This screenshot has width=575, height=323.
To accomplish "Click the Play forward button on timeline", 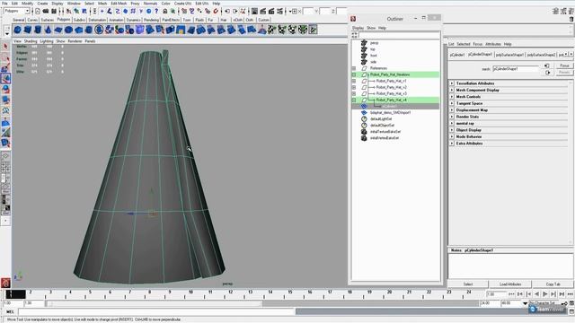I will 545,294.
